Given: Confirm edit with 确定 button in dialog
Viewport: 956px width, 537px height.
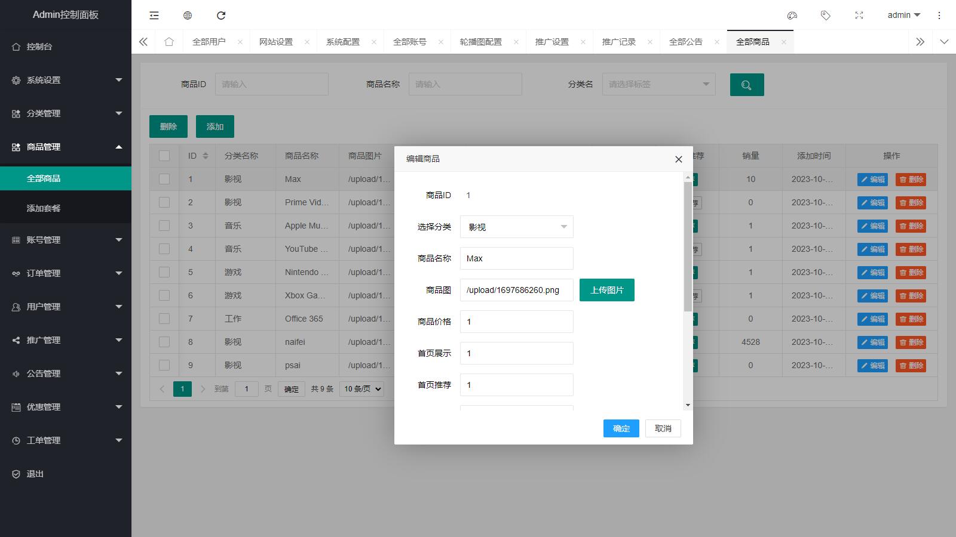Looking at the screenshot, I should pos(621,428).
